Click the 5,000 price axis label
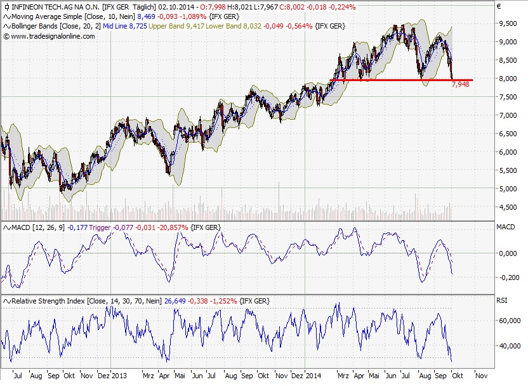The image size is (528, 389). 508,189
